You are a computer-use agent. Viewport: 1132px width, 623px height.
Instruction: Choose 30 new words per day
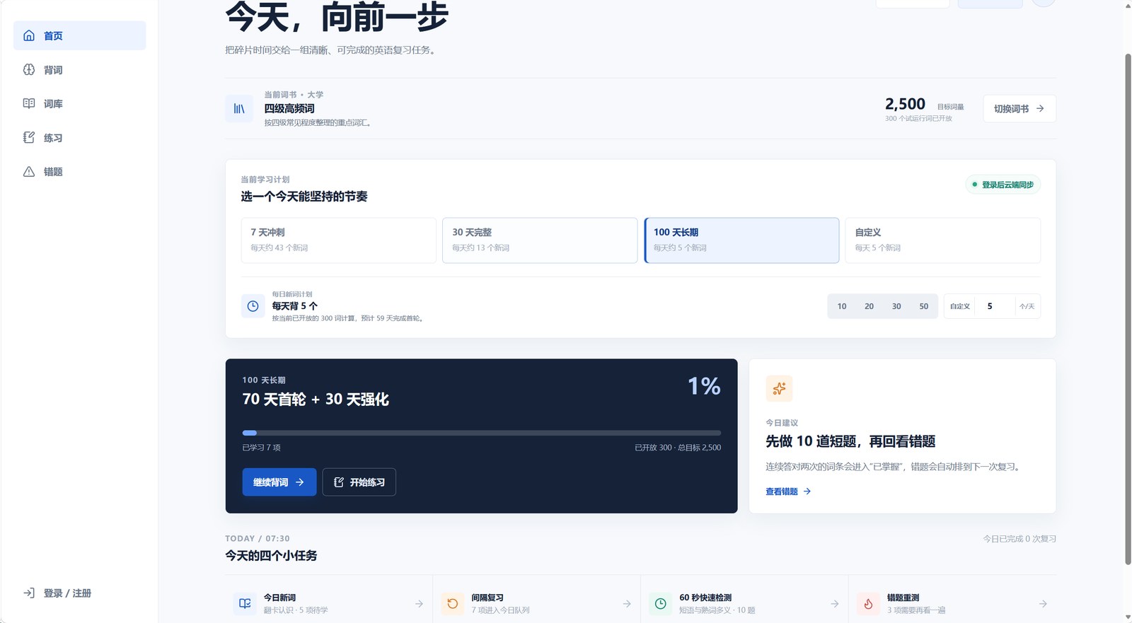click(896, 306)
